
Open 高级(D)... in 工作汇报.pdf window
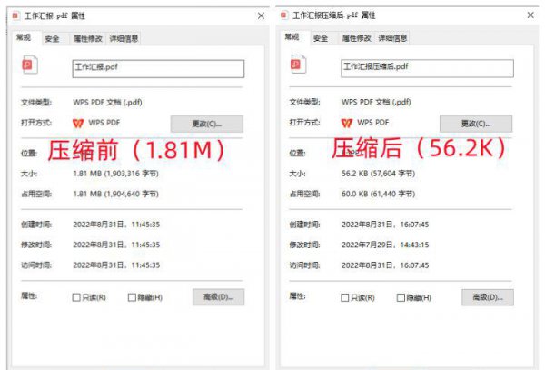click(x=218, y=297)
